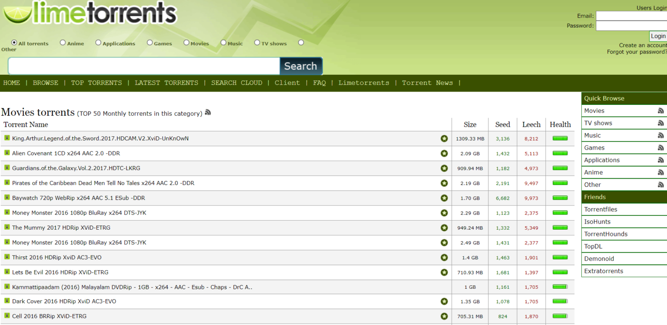Open TV shows in Quick Browse

pyautogui.click(x=598, y=123)
